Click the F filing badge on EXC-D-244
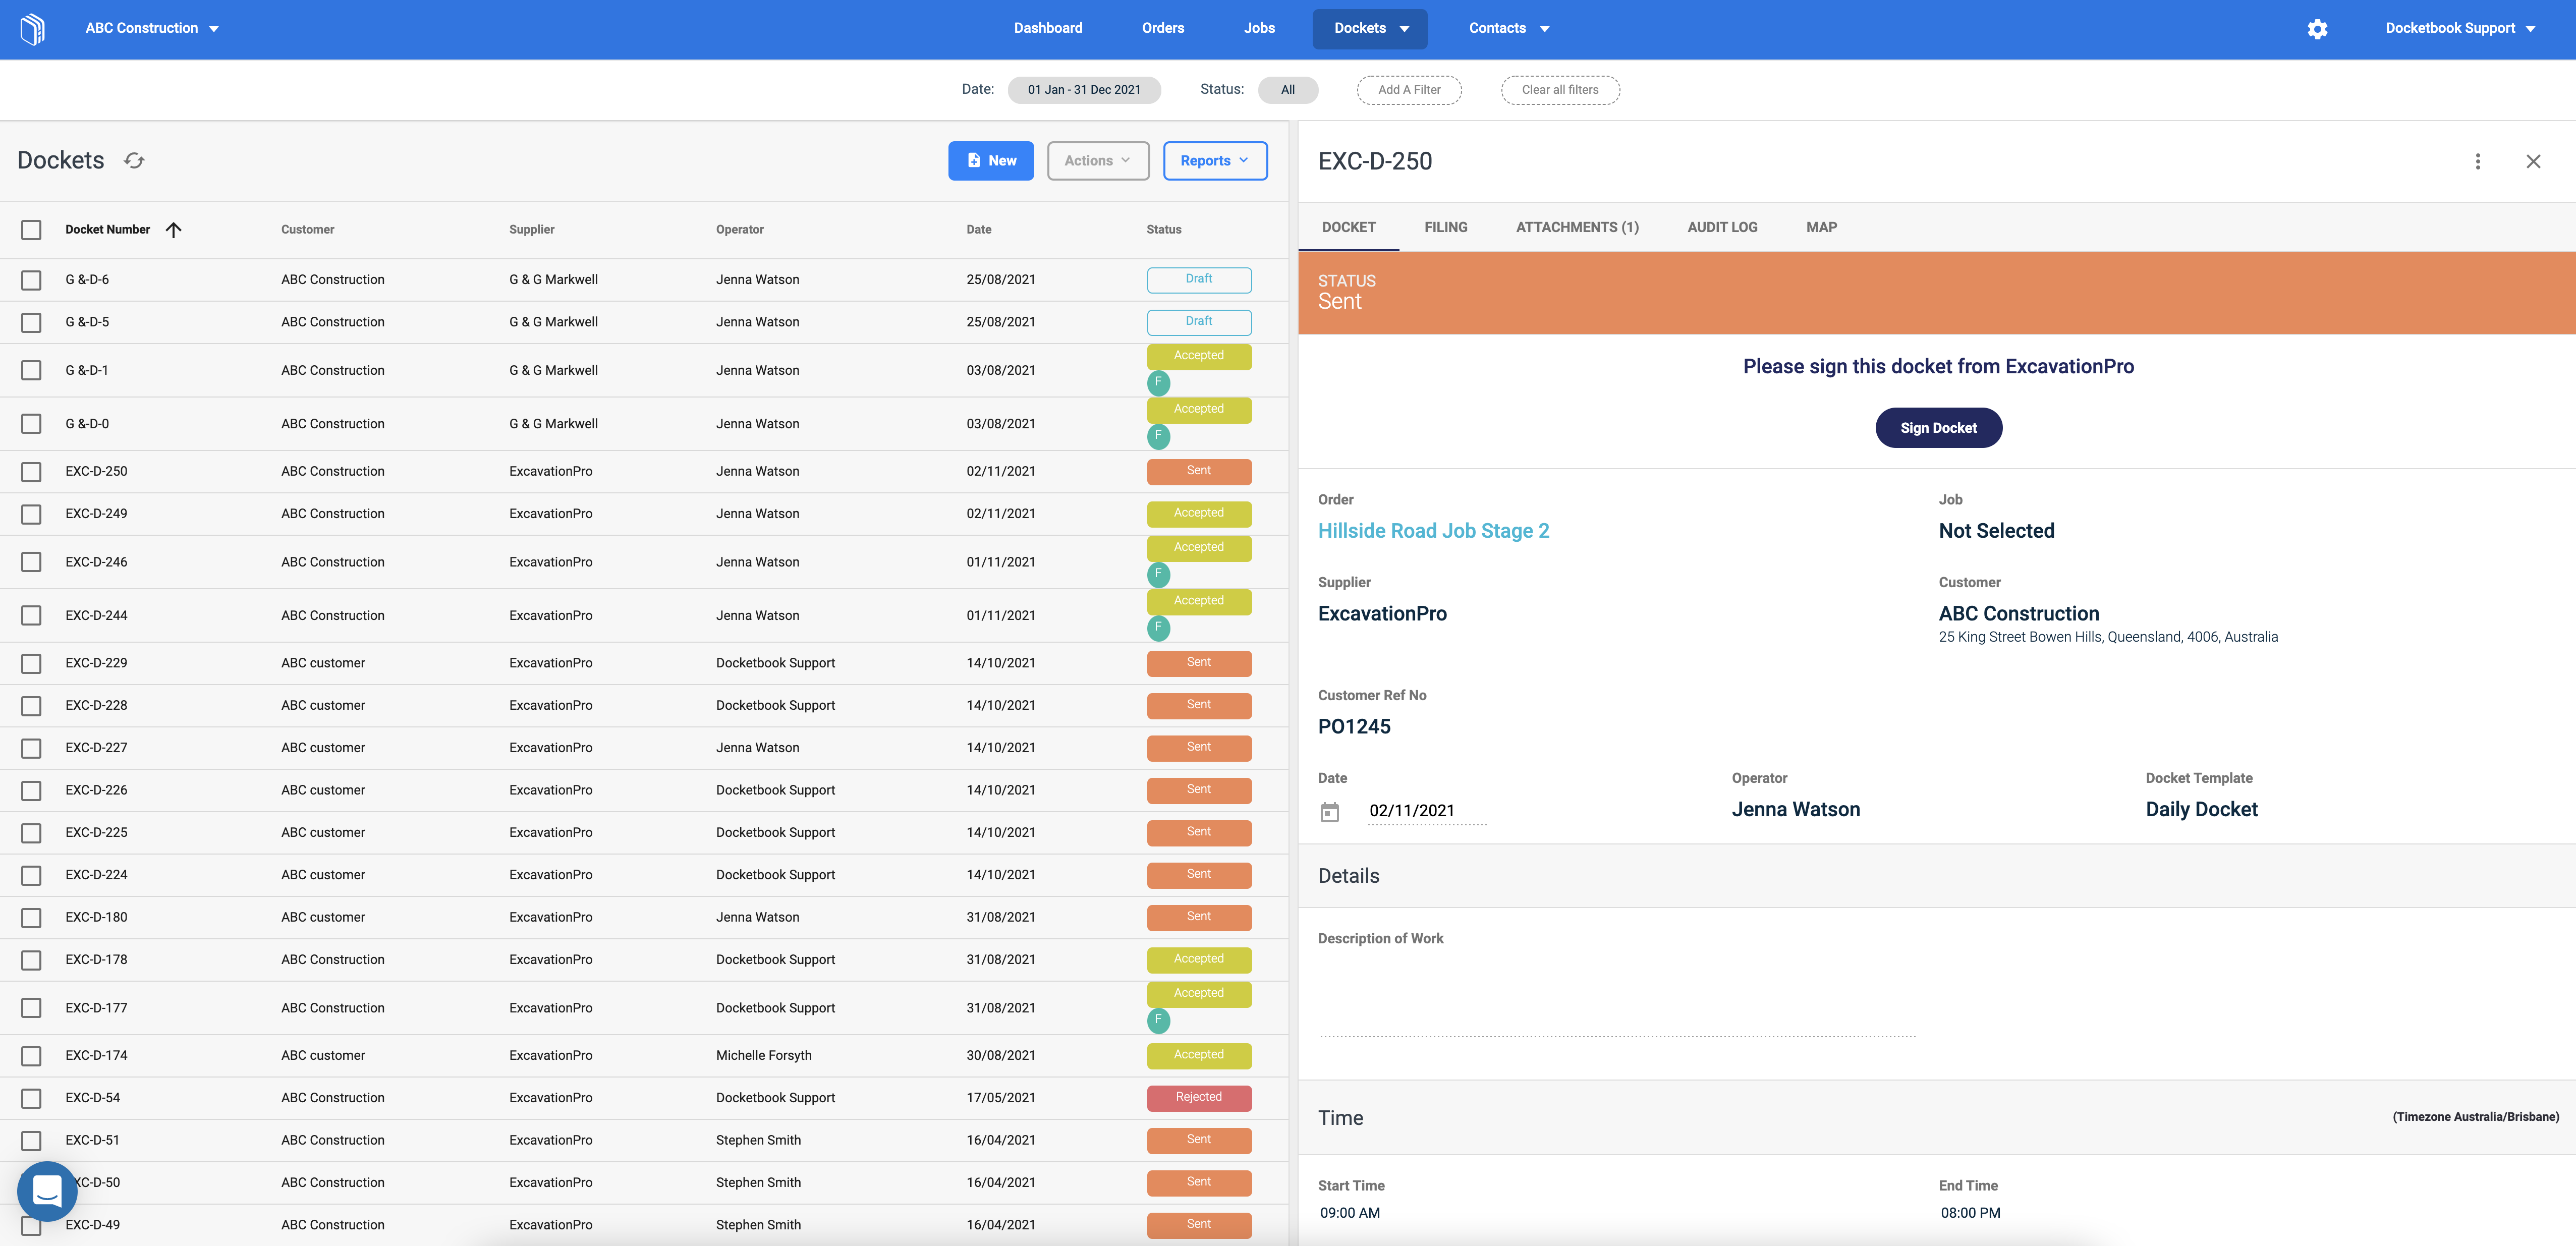This screenshot has width=2576, height=1246. [x=1158, y=628]
